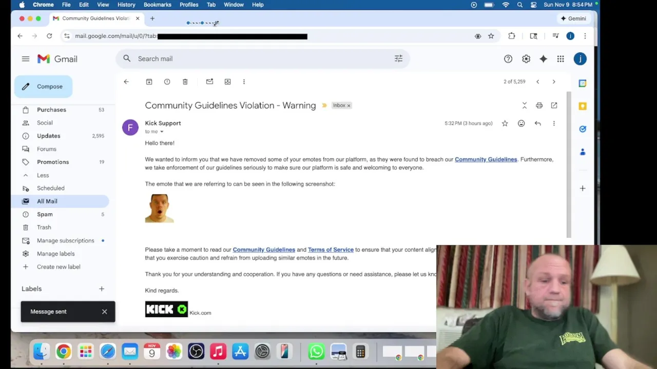The image size is (657, 369).
Task: Add label with plus next to Labels
Action: (102, 289)
